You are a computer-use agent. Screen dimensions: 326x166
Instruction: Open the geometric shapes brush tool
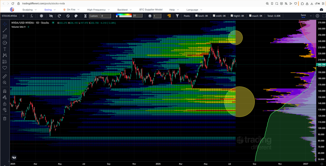point(5,43)
